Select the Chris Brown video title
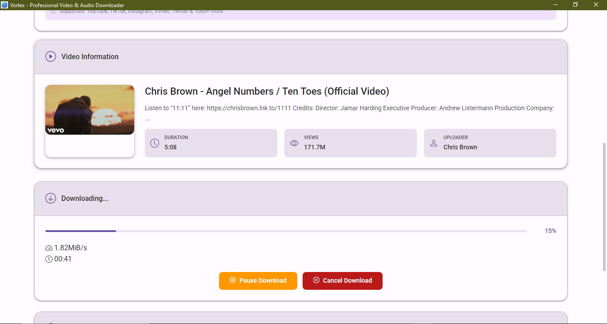The width and height of the screenshot is (607, 324). click(267, 92)
